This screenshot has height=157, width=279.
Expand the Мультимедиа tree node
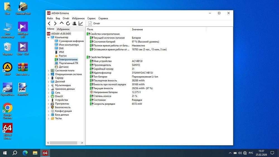tap(49, 85)
